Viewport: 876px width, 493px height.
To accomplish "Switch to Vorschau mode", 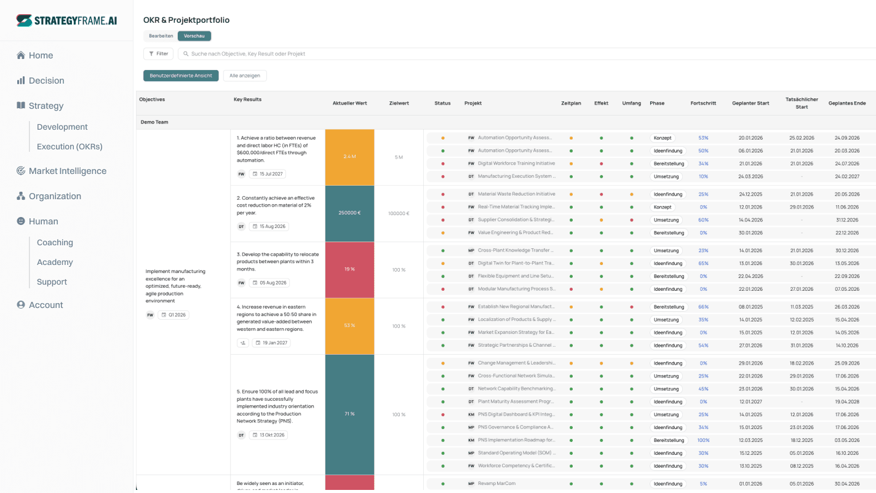I will (x=194, y=36).
